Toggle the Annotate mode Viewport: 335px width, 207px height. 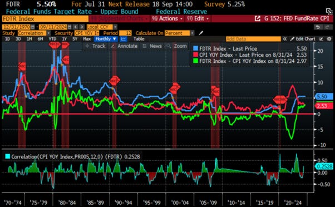[x=124, y=46]
